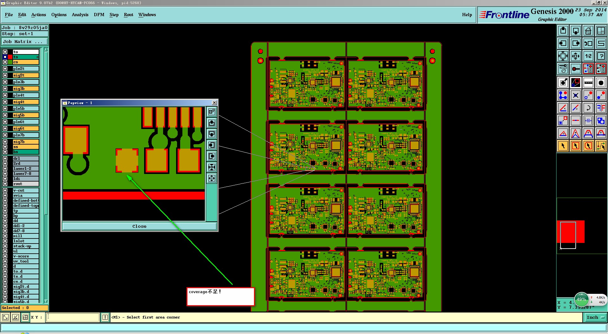The height and width of the screenshot is (334, 608).
Task: Click the plain arrow select tool
Action: tap(563, 146)
